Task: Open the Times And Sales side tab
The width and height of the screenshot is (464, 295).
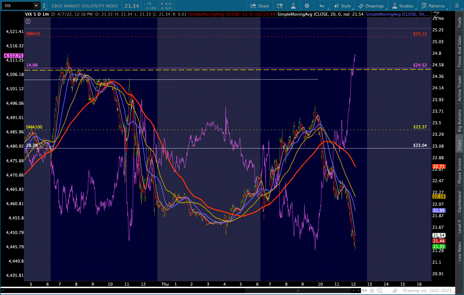Action: tap(459, 51)
